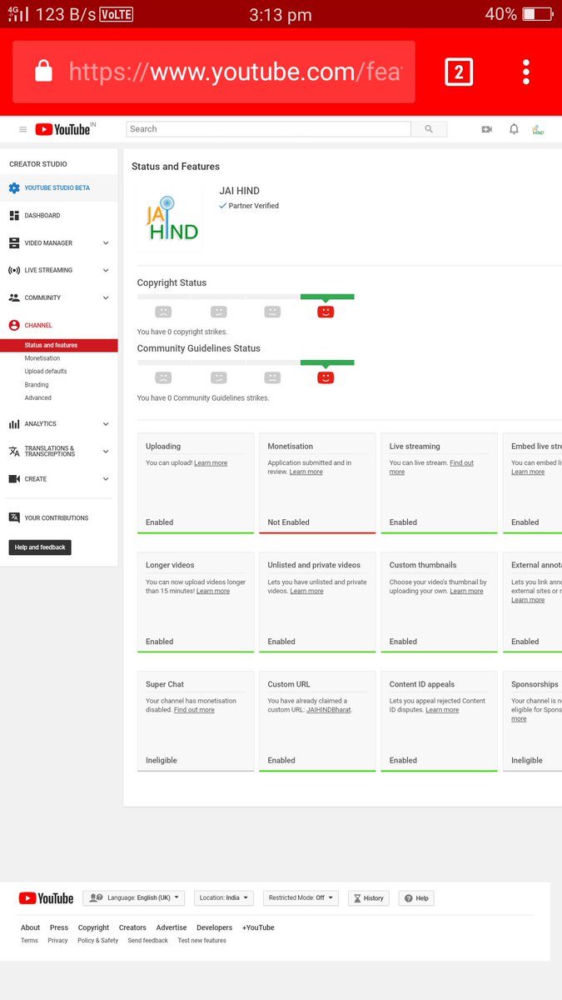Click Learn more in Unlisted and private videos card
Screen dimensions: 562x1000
(x=307, y=592)
